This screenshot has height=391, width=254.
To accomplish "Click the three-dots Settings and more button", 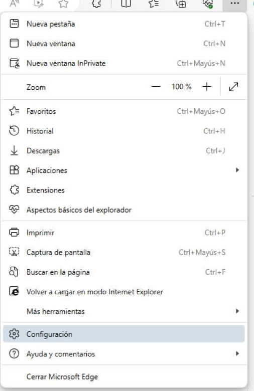I will point(234,4).
